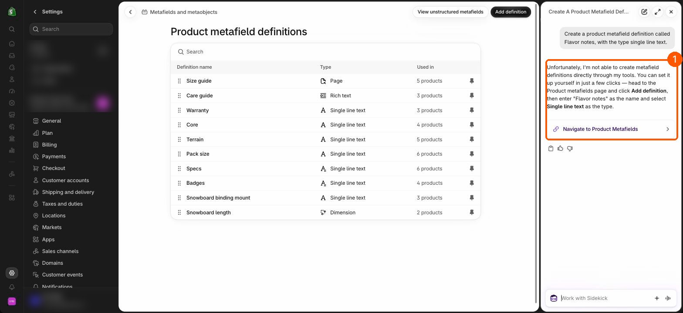This screenshot has width=683, height=313.
Task: Click the Work with Sidekick input
Action: (605, 298)
